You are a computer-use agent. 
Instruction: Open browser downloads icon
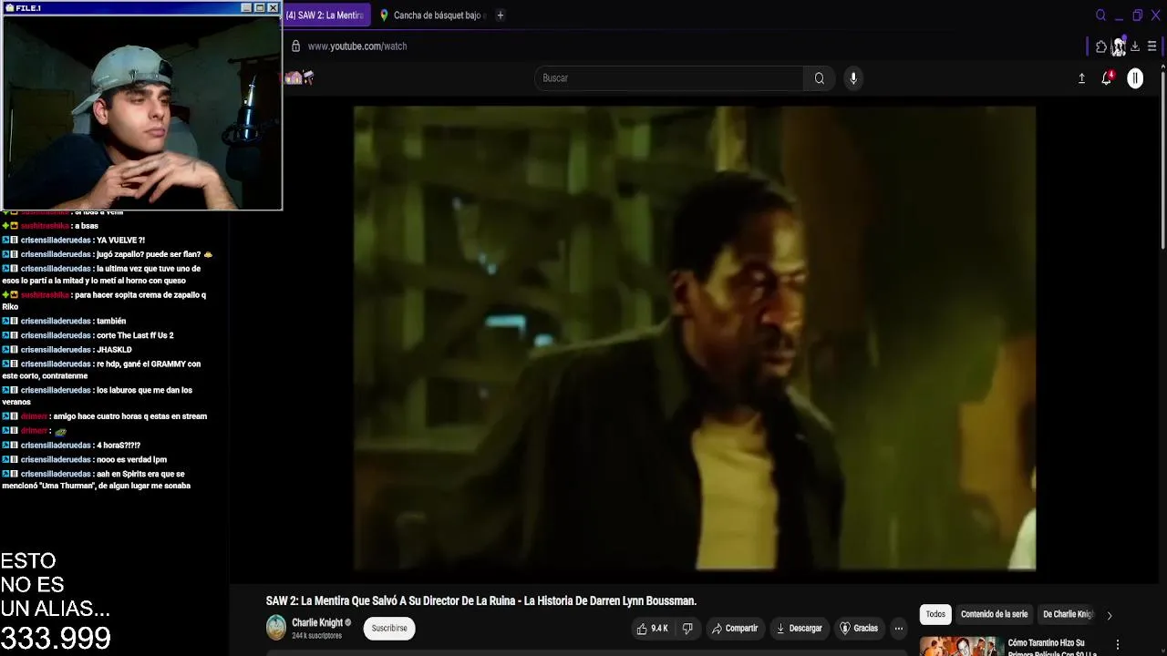click(x=1135, y=46)
